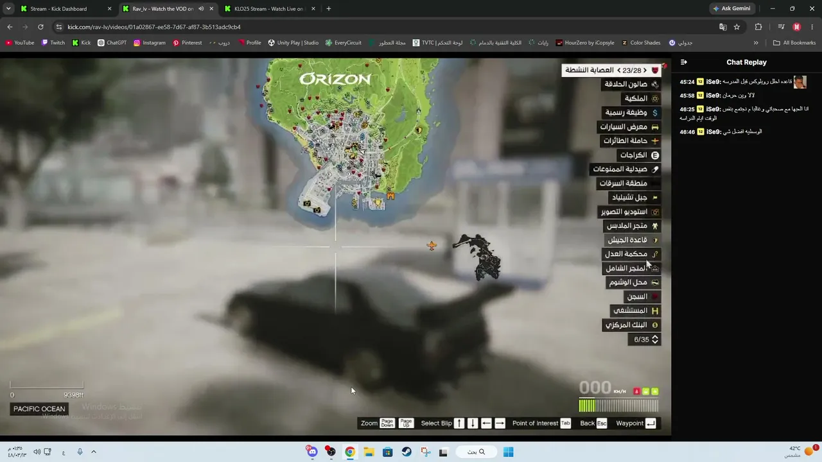Viewport: 822px width, 462px height.
Task: Open the tab search dropdown
Action: point(8,9)
